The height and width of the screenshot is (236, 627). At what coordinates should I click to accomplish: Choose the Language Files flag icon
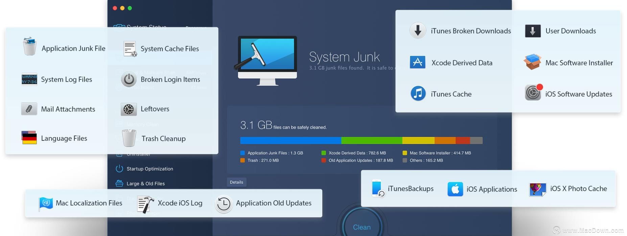29,138
